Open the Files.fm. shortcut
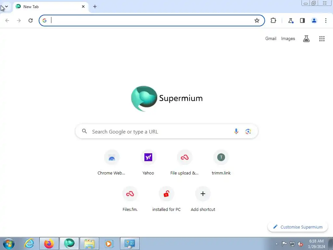Screen dimensions: 333x250 130,199
